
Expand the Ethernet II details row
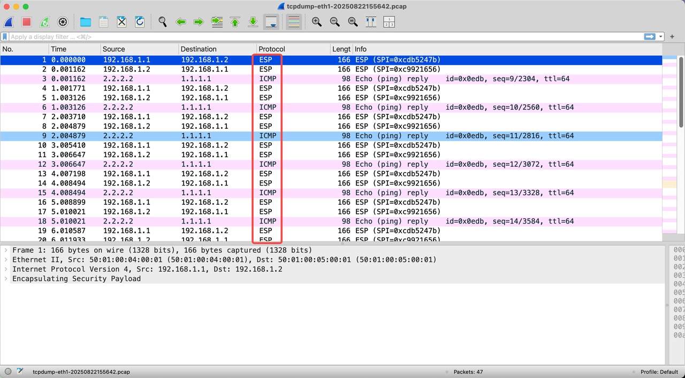click(x=6, y=260)
